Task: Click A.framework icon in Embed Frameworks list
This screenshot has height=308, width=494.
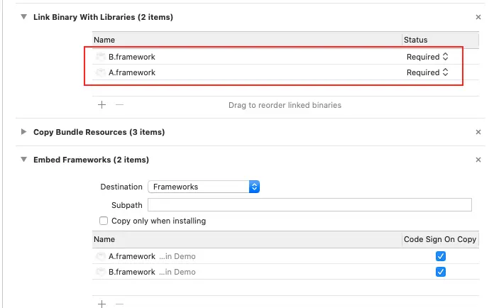Action: [x=100, y=256]
